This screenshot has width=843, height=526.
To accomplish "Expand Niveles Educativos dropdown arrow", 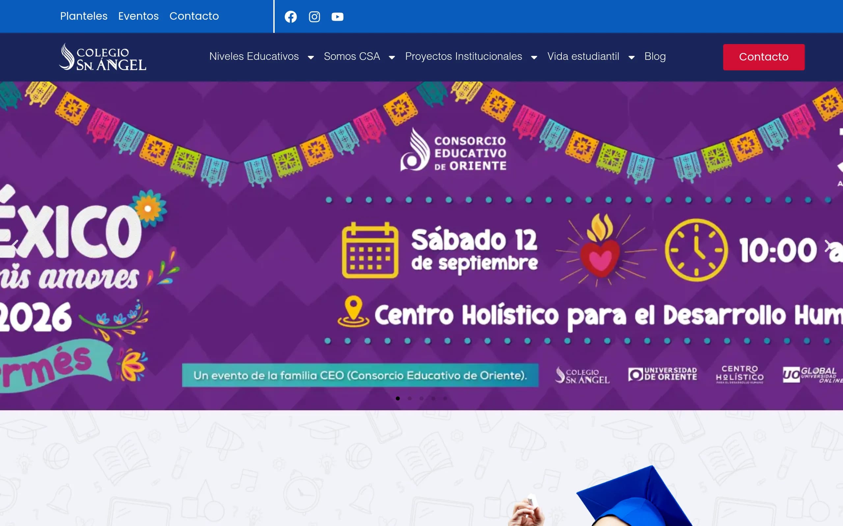I will point(311,58).
